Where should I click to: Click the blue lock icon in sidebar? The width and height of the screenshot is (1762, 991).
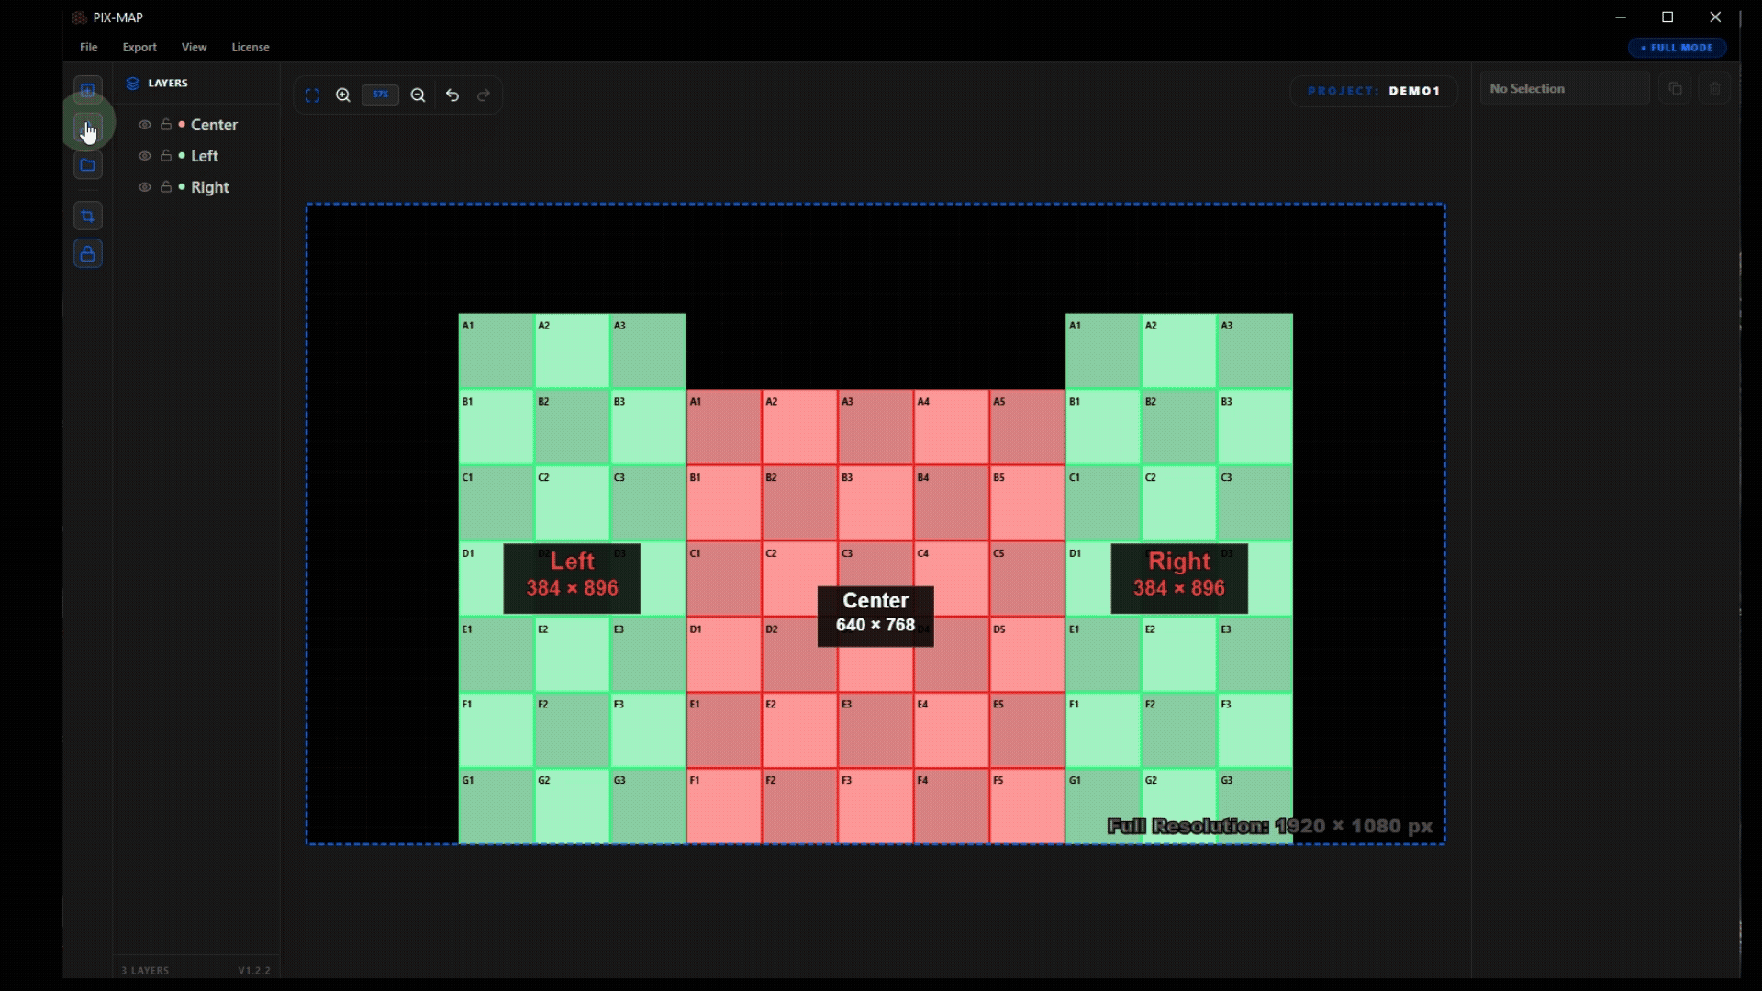pos(87,254)
